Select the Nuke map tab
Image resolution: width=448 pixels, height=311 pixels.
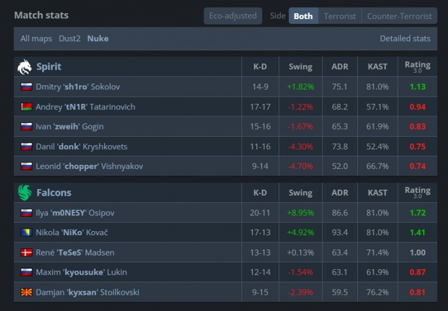tap(98, 38)
